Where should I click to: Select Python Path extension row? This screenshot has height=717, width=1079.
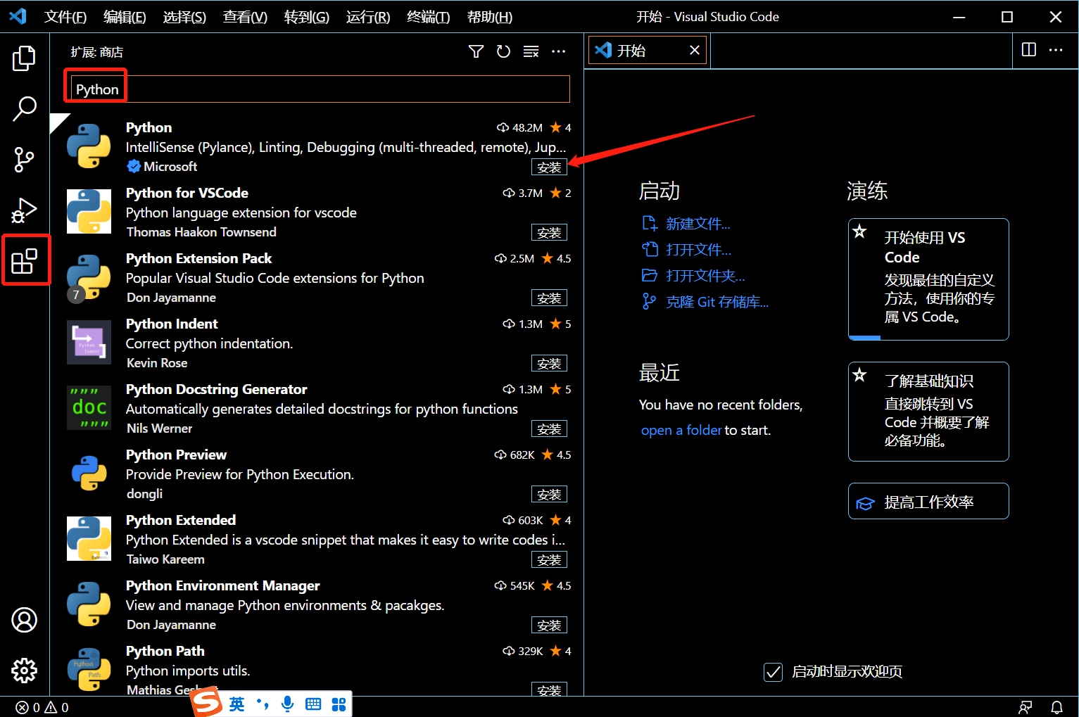pyautogui.click(x=316, y=668)
